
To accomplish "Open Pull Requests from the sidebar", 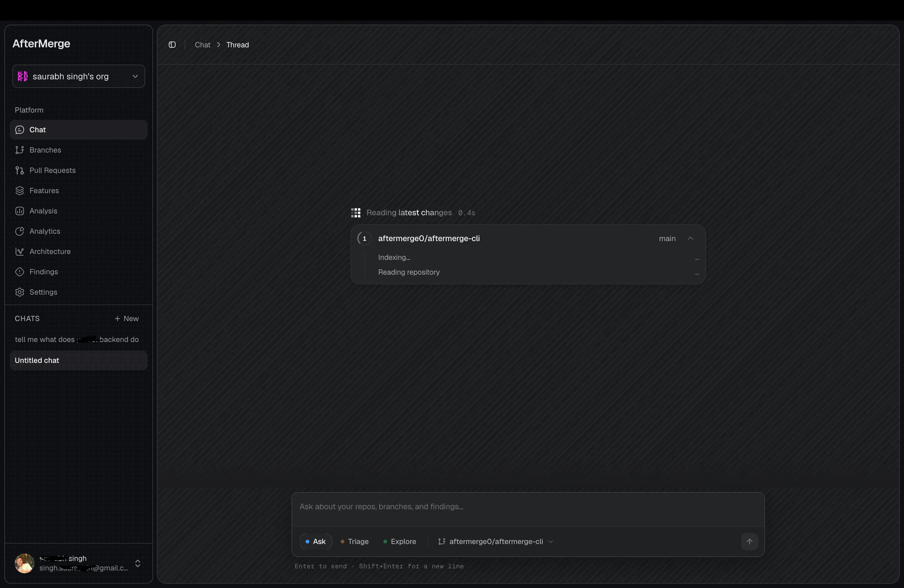I will pos(79,171).
